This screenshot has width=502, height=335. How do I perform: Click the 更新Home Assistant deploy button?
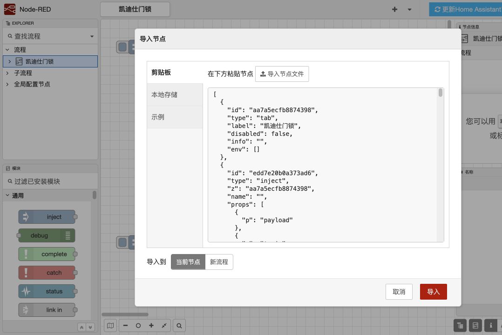pyautogui.click(x=466, y=10)
